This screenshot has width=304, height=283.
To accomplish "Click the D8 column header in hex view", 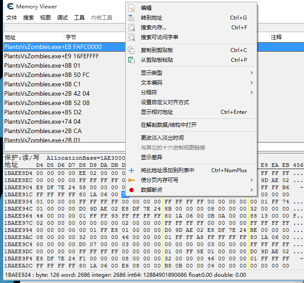I will [x=82, y=165].
